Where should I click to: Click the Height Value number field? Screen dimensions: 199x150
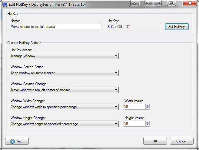(x=134, y=124)
